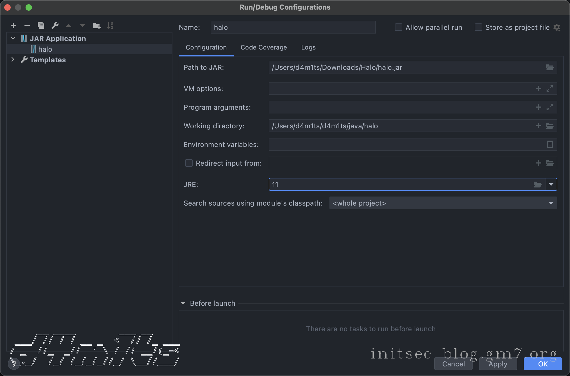Check Store as project file
The width and height of the screenshot is (570, 376).
[478, 27]
